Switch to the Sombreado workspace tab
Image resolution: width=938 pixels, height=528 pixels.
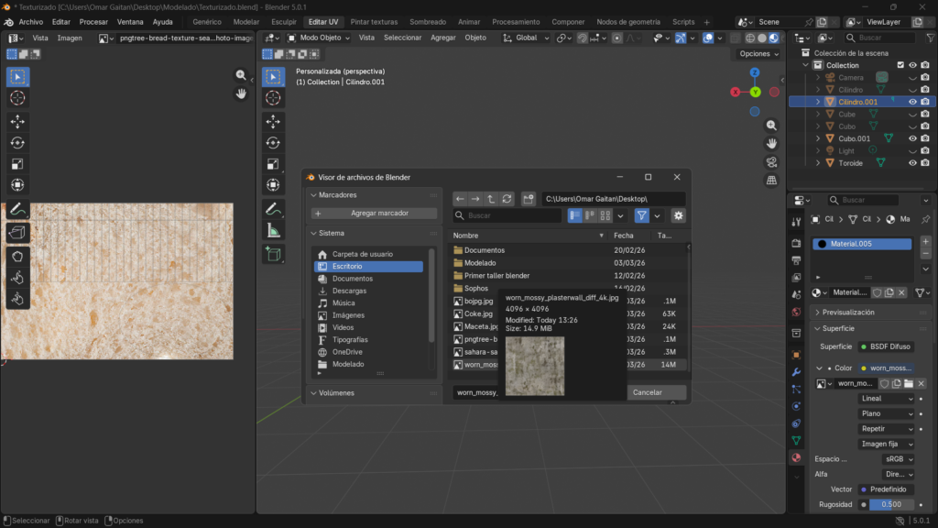(428, 21)
